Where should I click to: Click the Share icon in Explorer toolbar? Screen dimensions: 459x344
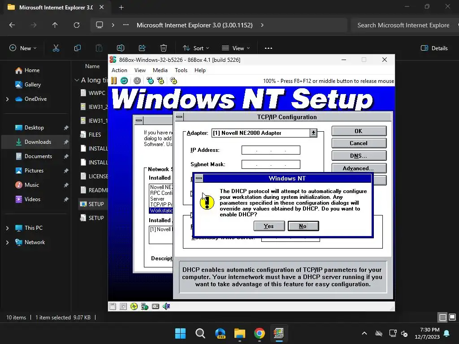[142, 48]
